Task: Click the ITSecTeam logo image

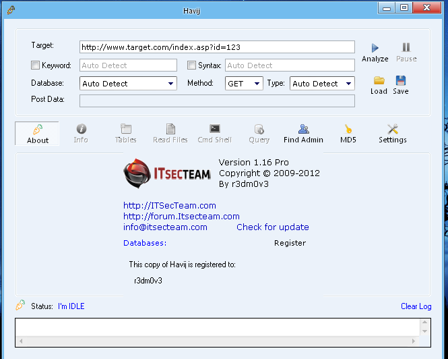Action: [x=167, y=173]
